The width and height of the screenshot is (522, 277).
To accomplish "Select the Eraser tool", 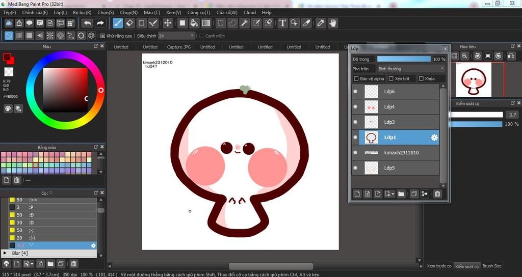I will pyautogui.click(x=129, y=23).
